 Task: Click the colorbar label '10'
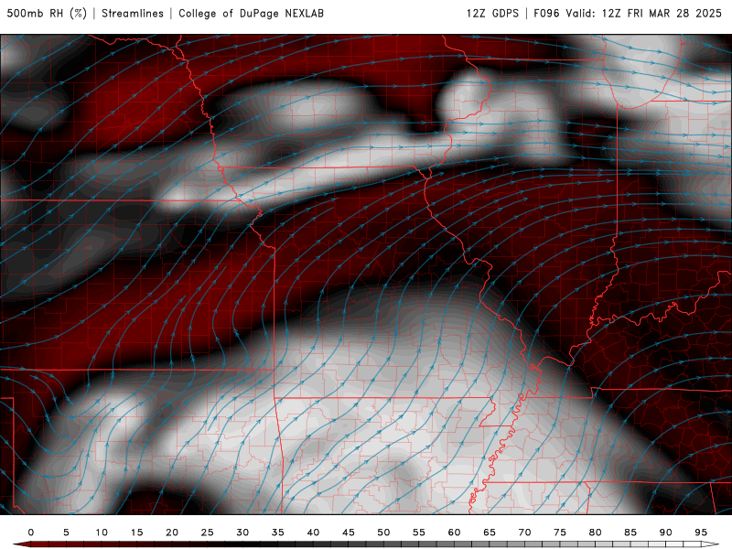coord(102,533)
